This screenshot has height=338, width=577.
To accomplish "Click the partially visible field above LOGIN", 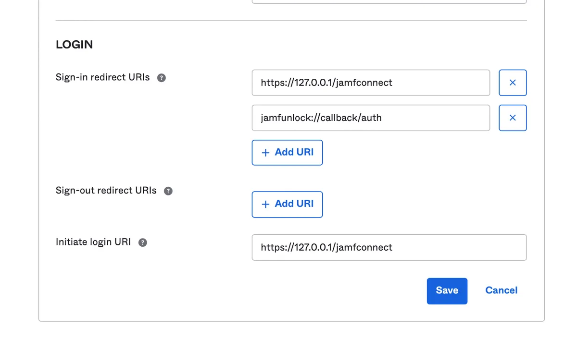I will point(389,2).
